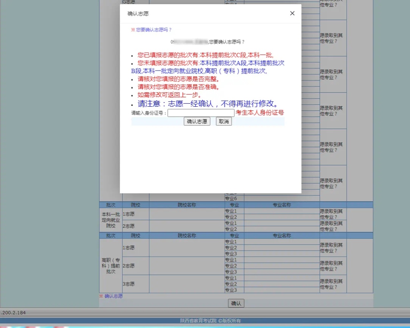Click the 院校名称 header of the 定向就业 table
The height and width of the screenshot is (328, 410).
coord(187,205)
